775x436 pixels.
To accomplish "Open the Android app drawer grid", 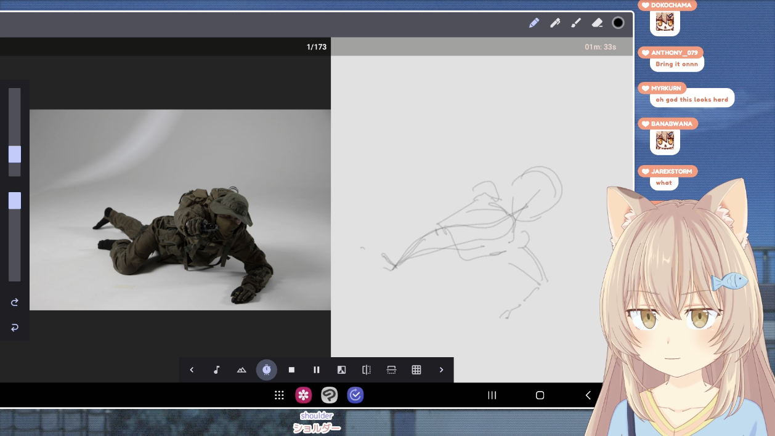I will [279, 395].
